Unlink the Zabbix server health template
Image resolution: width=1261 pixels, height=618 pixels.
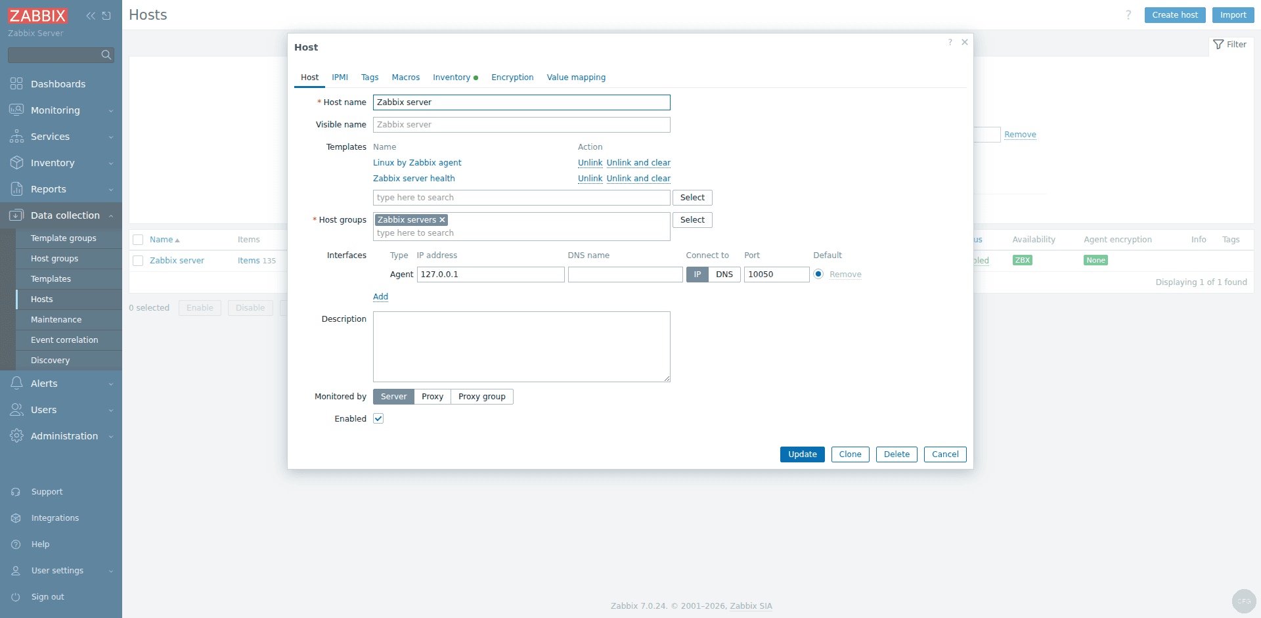[589, 178]
